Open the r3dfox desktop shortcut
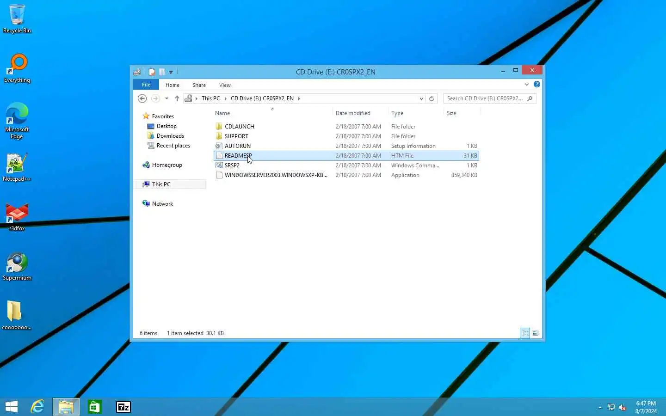The image size is (666, 416). coord(17,217)
